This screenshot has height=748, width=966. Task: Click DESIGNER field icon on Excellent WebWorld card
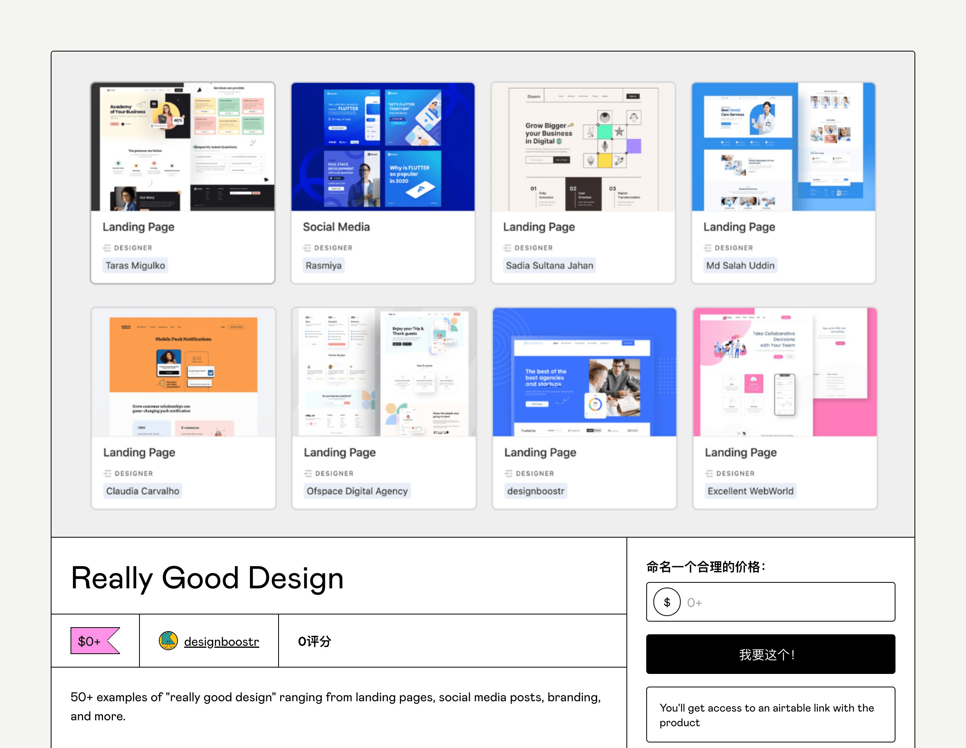(709, 473)
